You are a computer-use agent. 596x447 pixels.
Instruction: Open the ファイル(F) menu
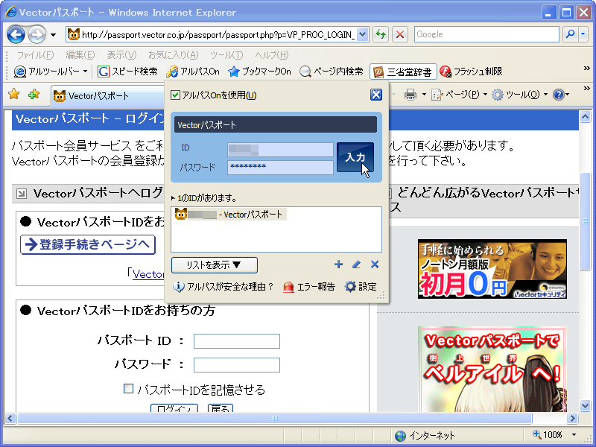35,54
